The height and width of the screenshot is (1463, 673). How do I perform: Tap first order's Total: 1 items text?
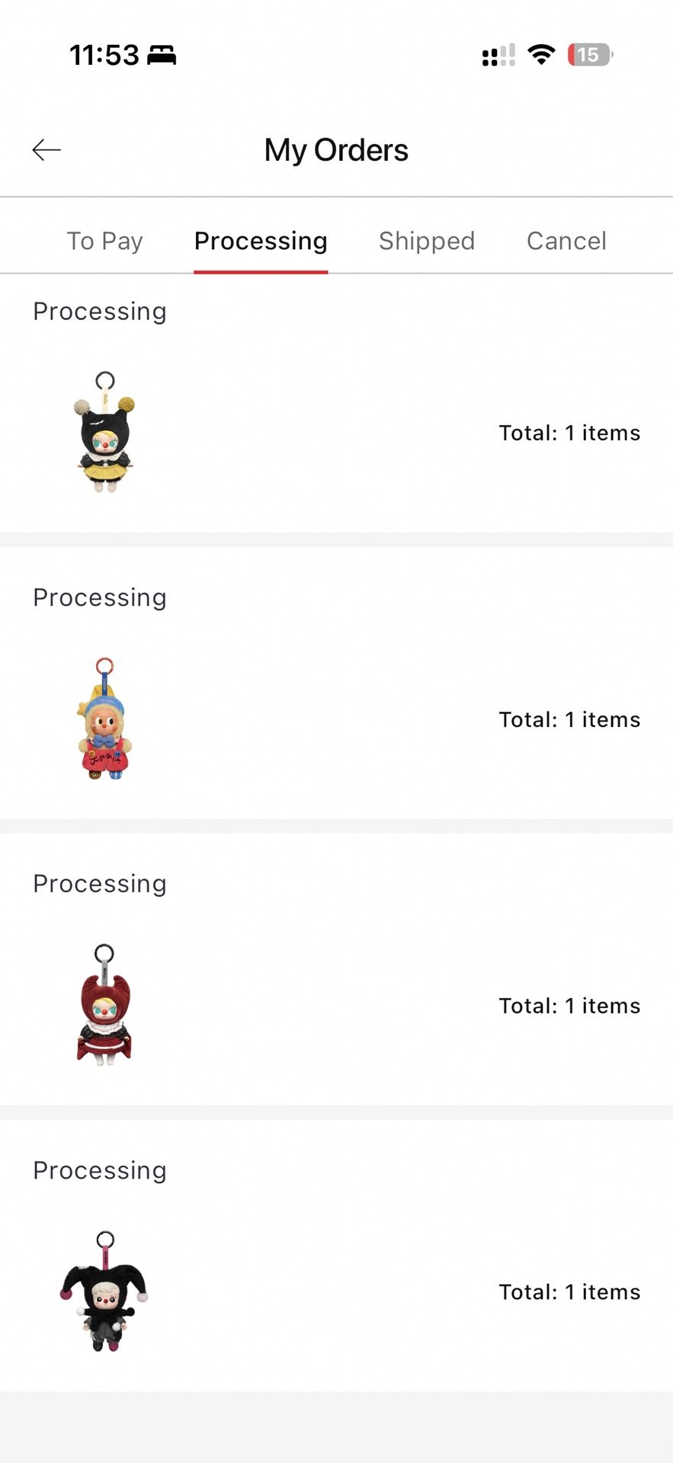(x=569, y=433)
